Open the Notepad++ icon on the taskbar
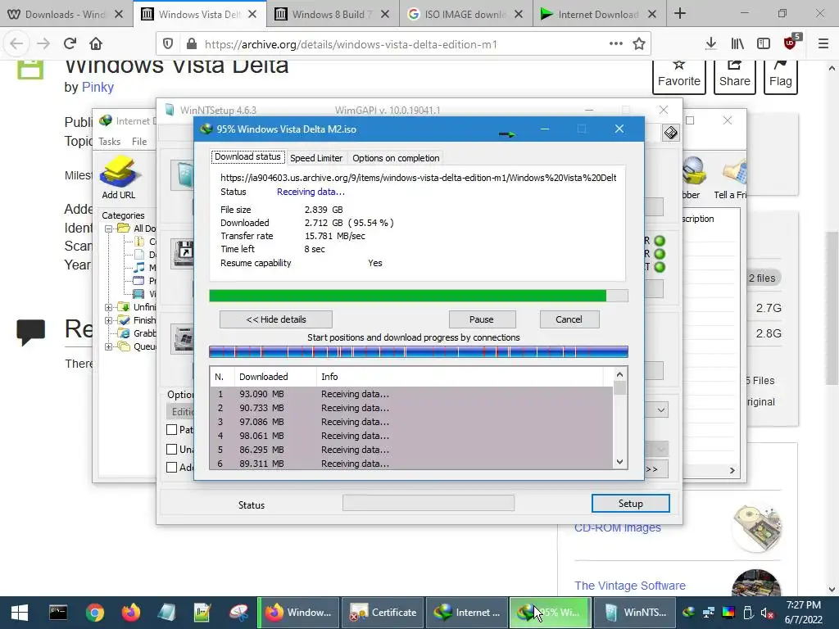This screenshot has height=629, width=839. tap(202, 613)
